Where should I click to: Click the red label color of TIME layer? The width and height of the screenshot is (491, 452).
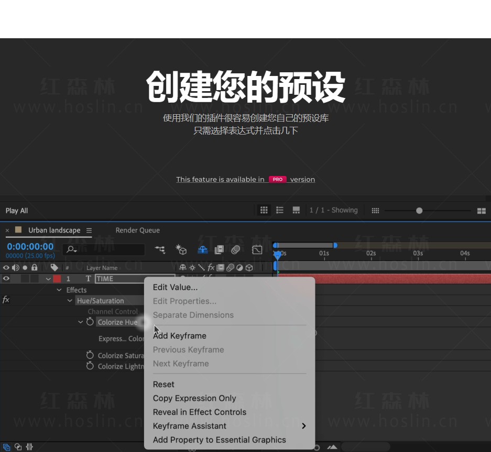57,279
